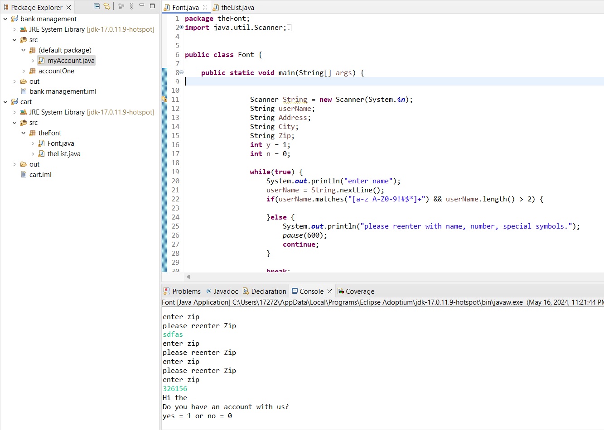This screenshot has height=430, width=604.
Task: Collapse the bank management project
Action: (5, 19)
